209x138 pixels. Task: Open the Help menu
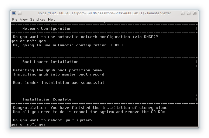[x=52, y=19]
